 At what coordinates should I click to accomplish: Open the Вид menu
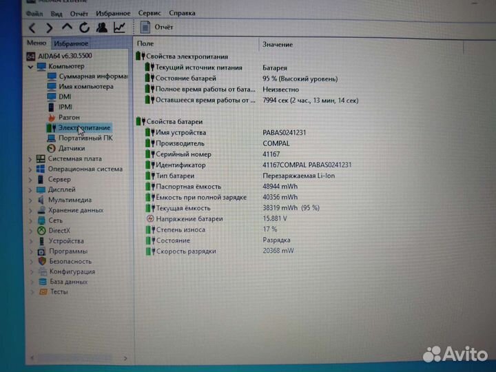pyautogui.click(x=56, y=14)
